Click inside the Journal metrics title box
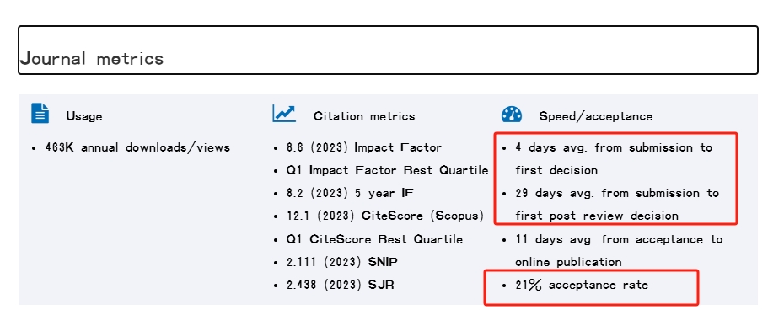This screenshot has width=784, height=315. (x=388, y=50)
